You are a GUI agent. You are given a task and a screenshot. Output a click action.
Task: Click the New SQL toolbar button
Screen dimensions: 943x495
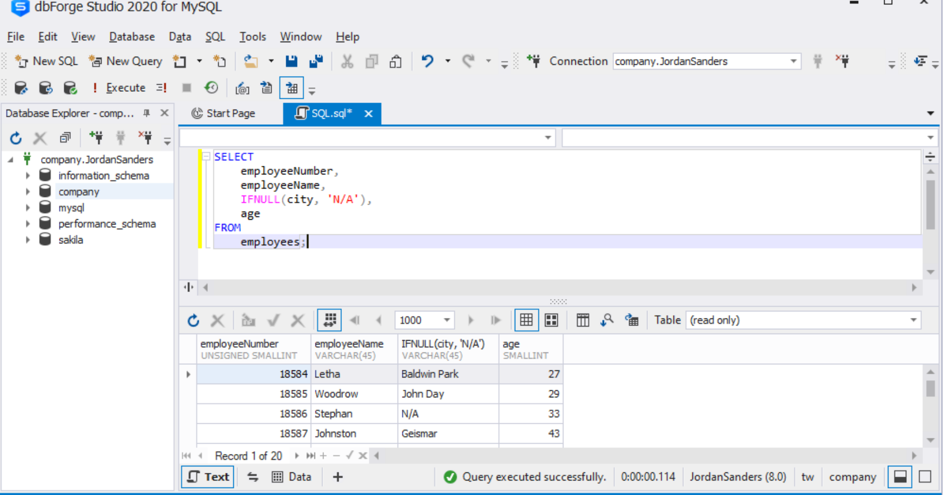46,61
